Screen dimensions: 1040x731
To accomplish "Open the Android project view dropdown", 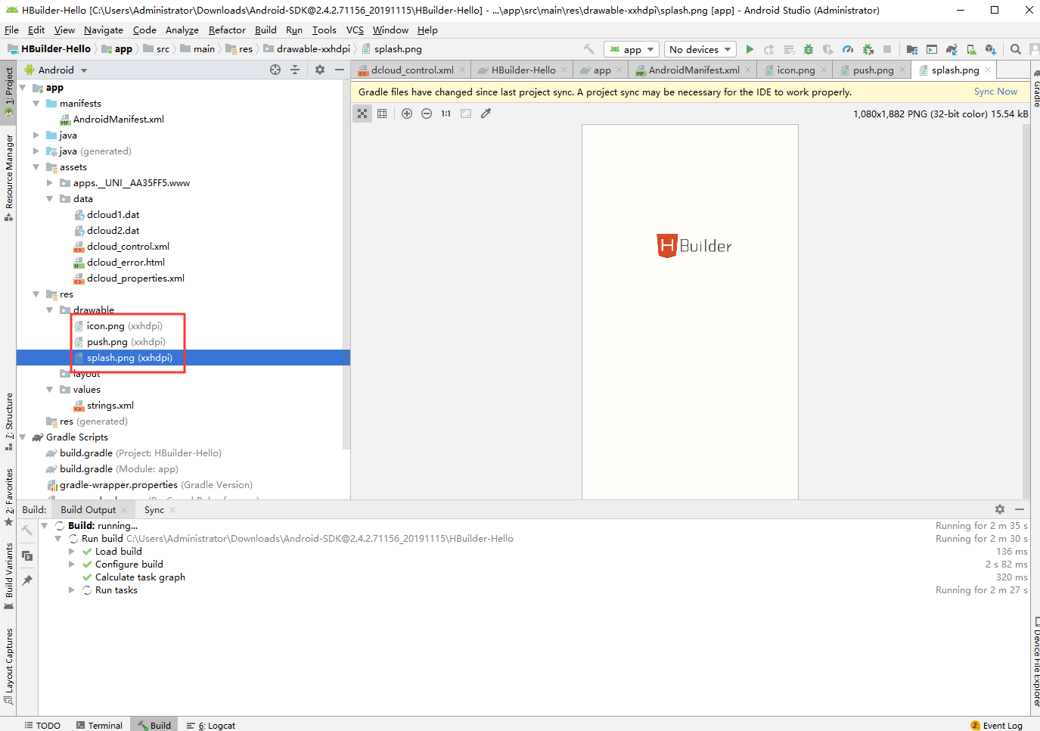I will coord(57,70).
